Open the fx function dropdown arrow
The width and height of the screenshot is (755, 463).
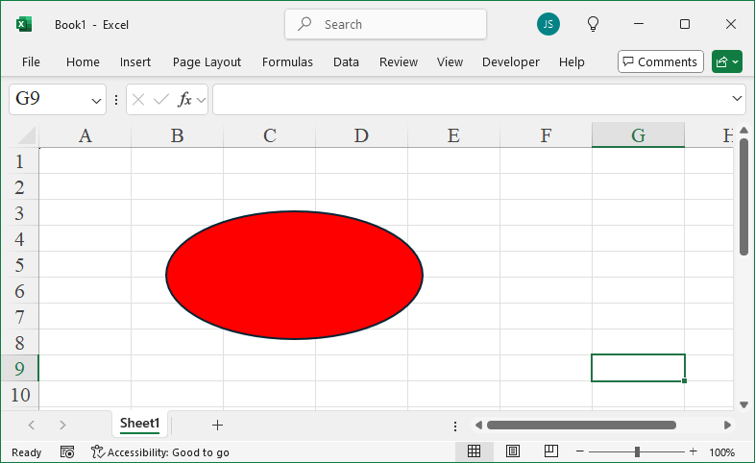coord(202,100)
